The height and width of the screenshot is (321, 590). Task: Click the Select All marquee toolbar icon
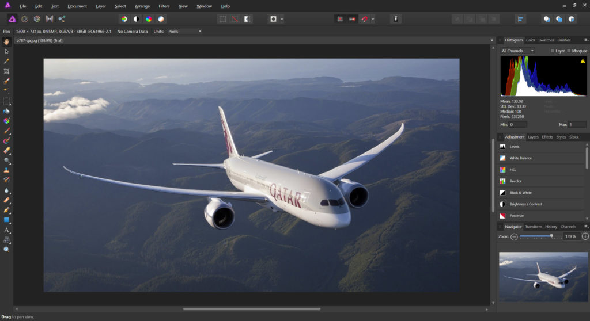click(222, 19)
